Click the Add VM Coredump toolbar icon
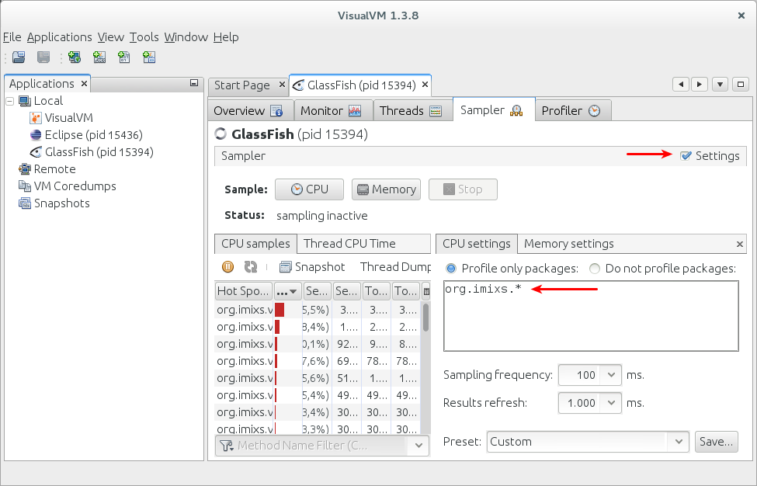Screen dimensions: 757x486 [x=124, y=57]
